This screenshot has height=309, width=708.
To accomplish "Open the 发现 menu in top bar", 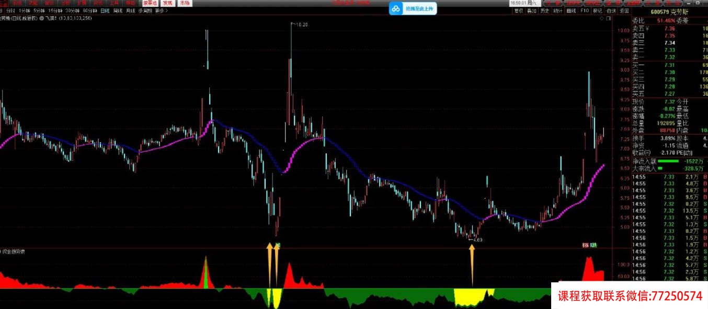I will (x=167, y=3).
